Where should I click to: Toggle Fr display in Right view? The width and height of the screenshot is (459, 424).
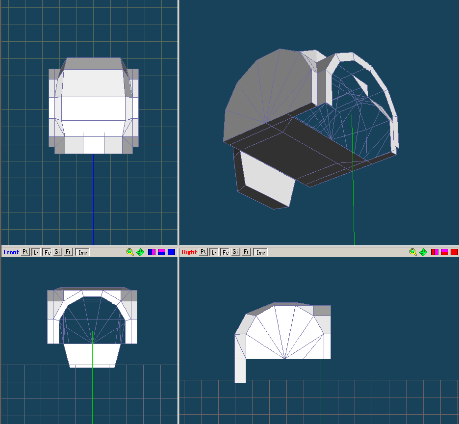[x=247, y=252]
